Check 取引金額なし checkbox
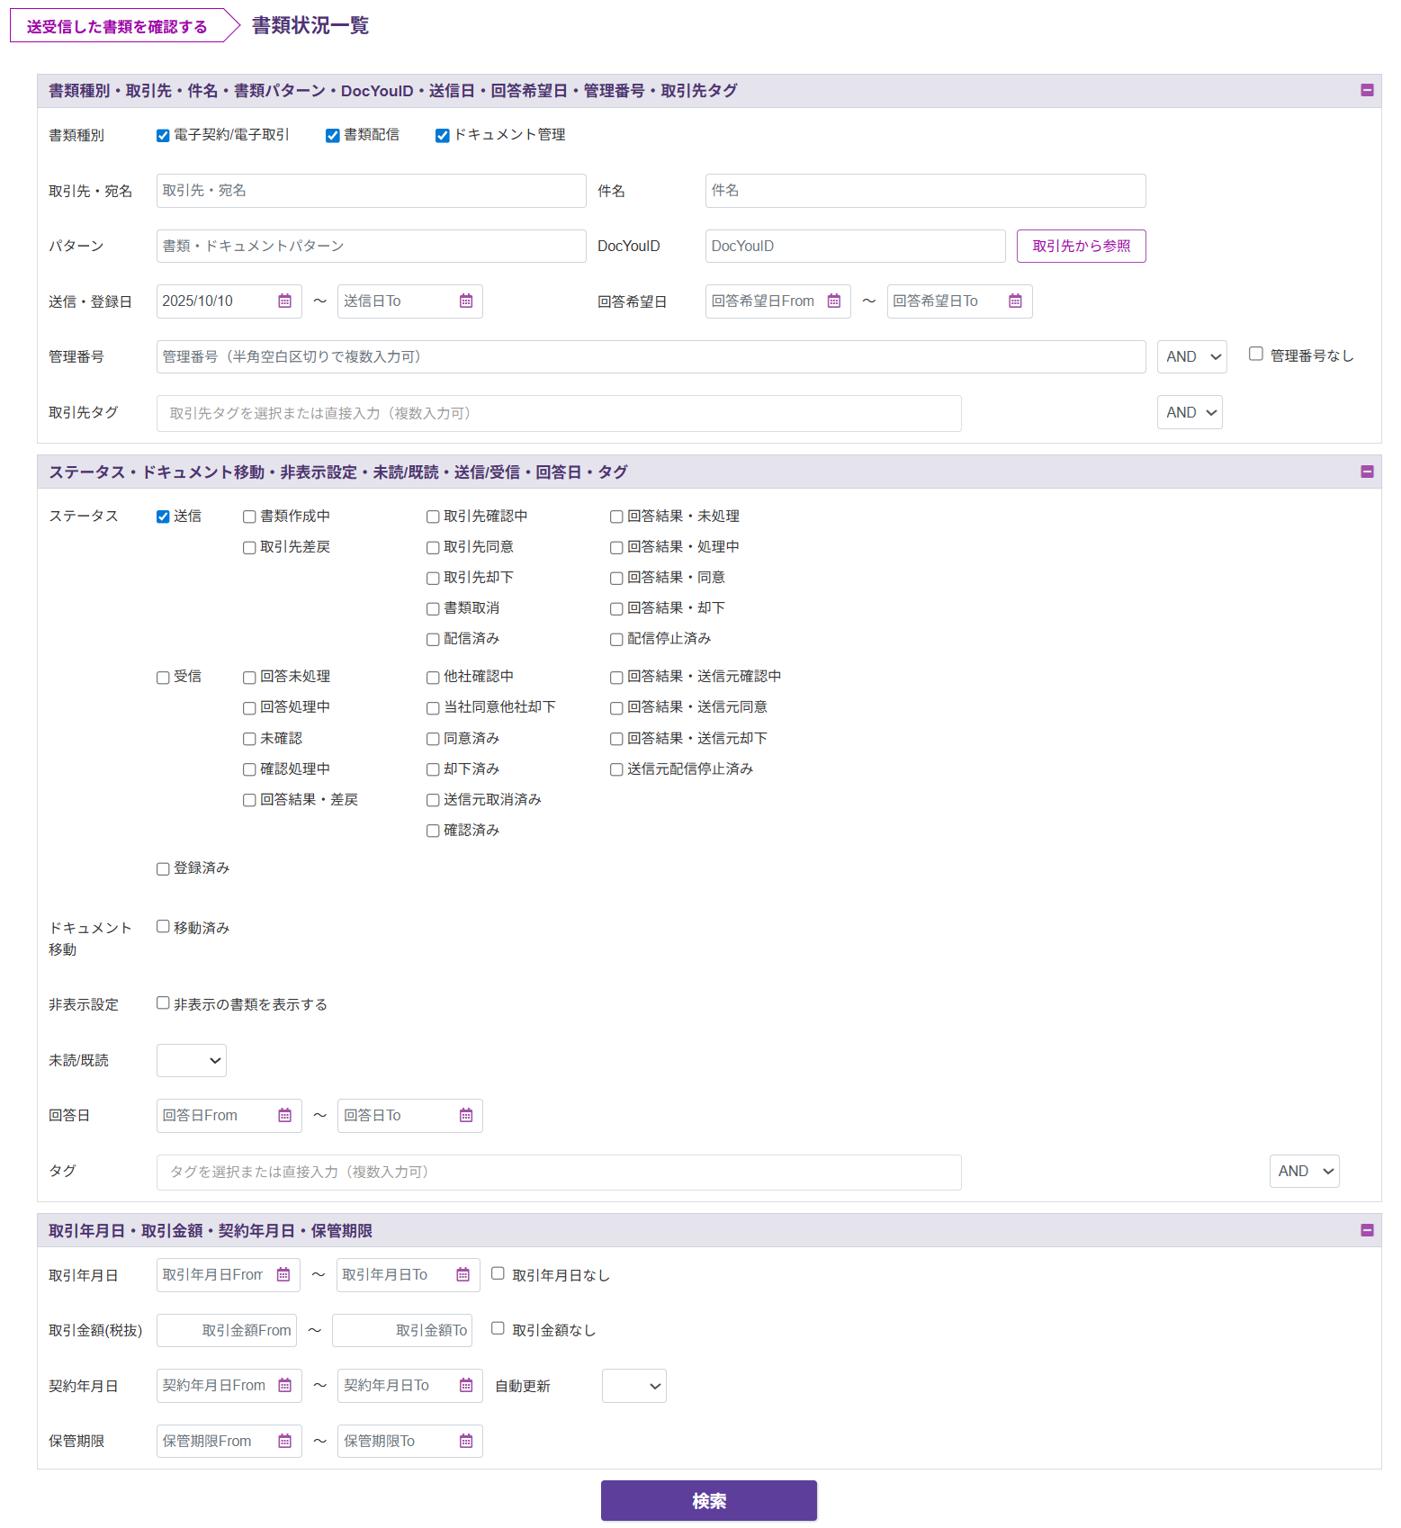Viewport: 1401px width, 1528px height. coord(498,1328)
